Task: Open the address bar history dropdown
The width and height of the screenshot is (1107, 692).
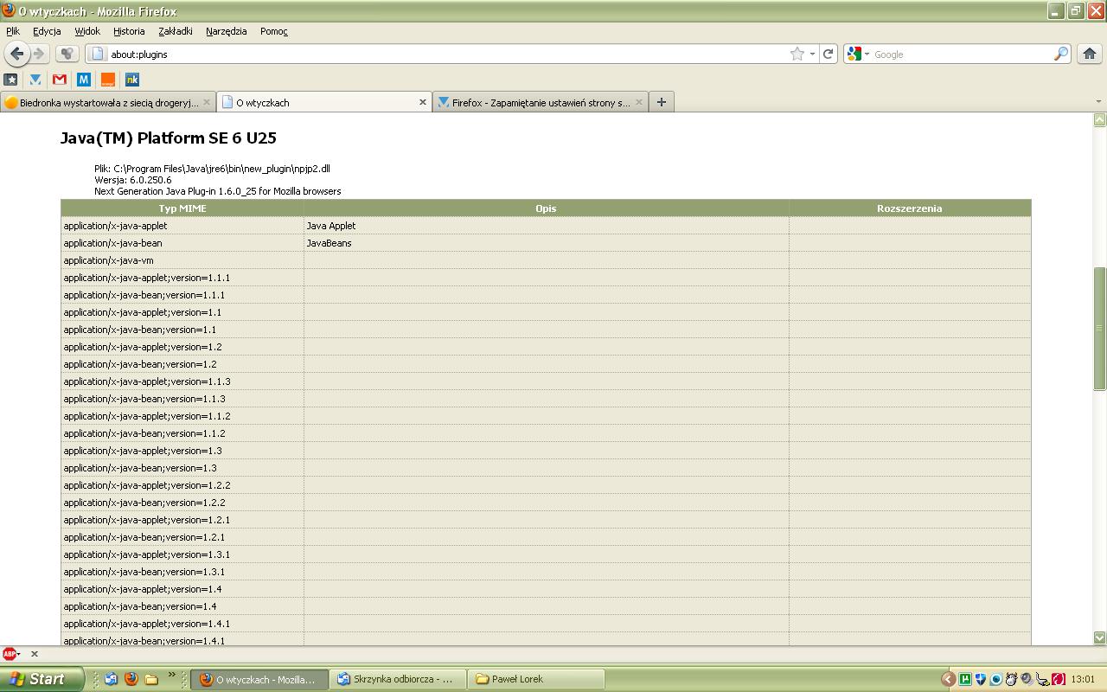Action: click(x=812, y=54)
